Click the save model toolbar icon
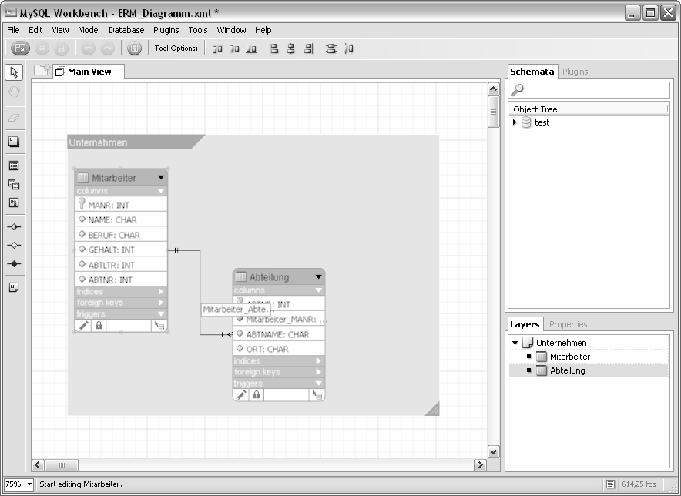Screen dimensions: 681x496 click(134, 49)
